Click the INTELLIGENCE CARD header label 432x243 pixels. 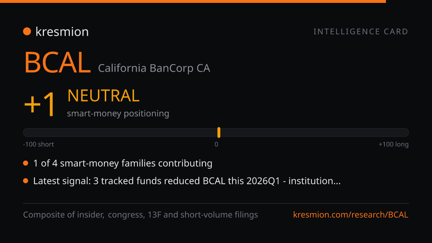click(361, 32)
